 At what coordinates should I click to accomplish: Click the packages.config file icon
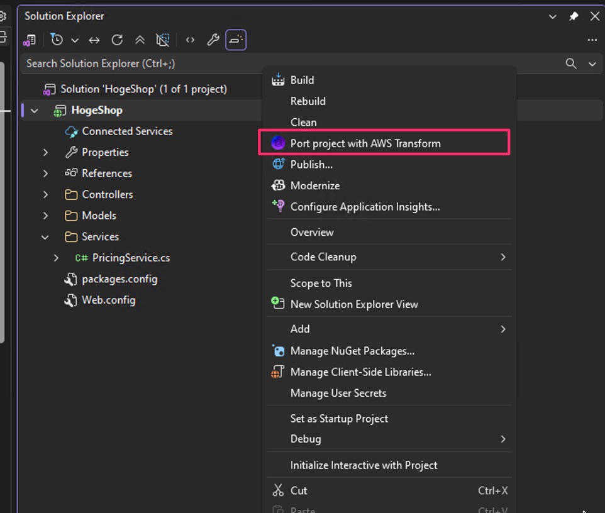click(x=70, y=279)
